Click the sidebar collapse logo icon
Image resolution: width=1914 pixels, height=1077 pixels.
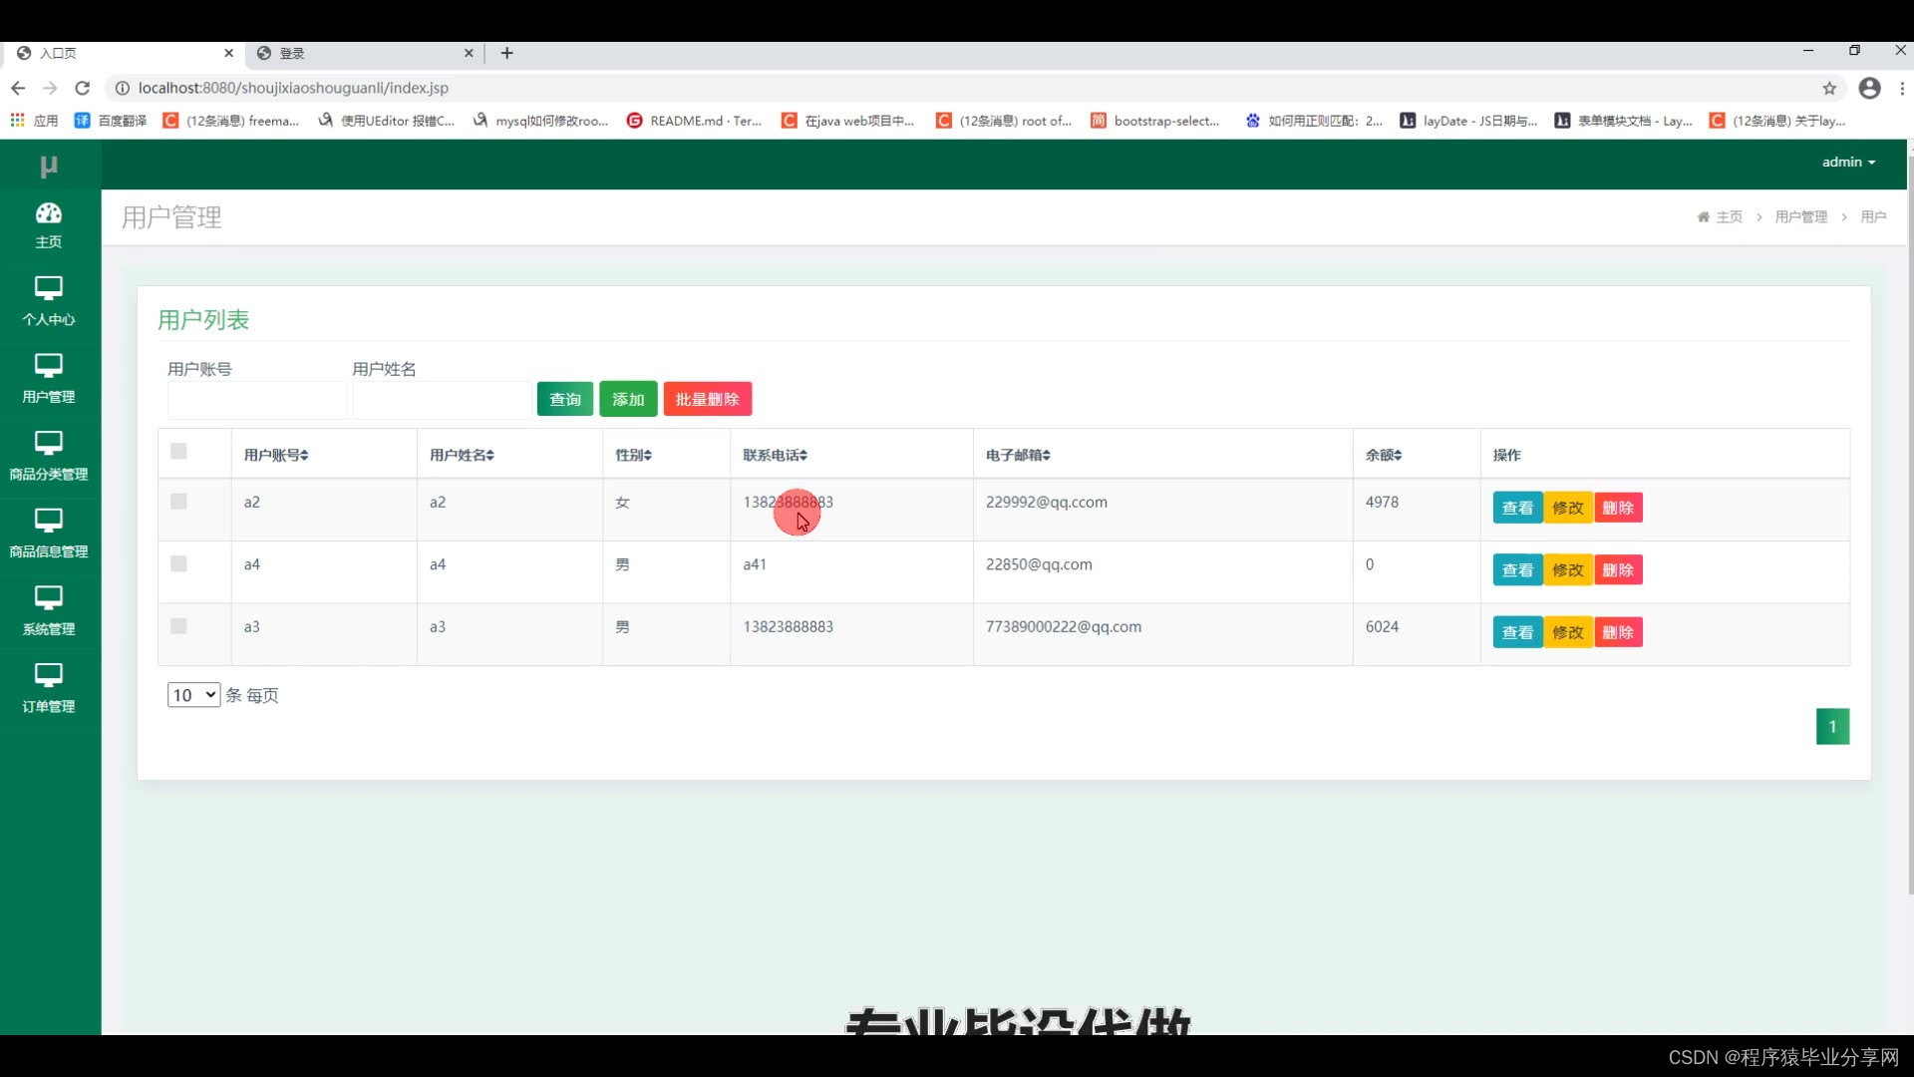tap(48, 166)
